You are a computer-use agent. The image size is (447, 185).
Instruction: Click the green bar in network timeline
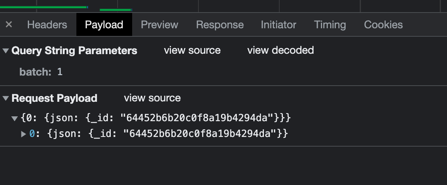click(x=43, y=7)
